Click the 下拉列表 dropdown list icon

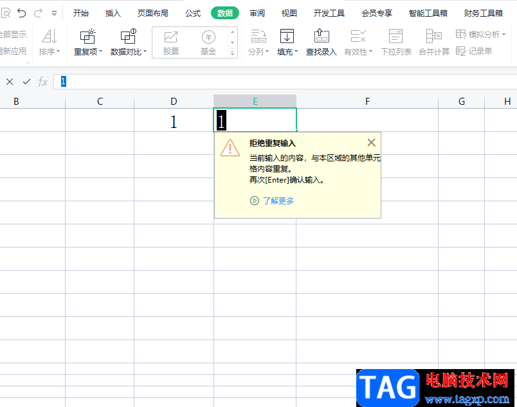pos(395,36)
